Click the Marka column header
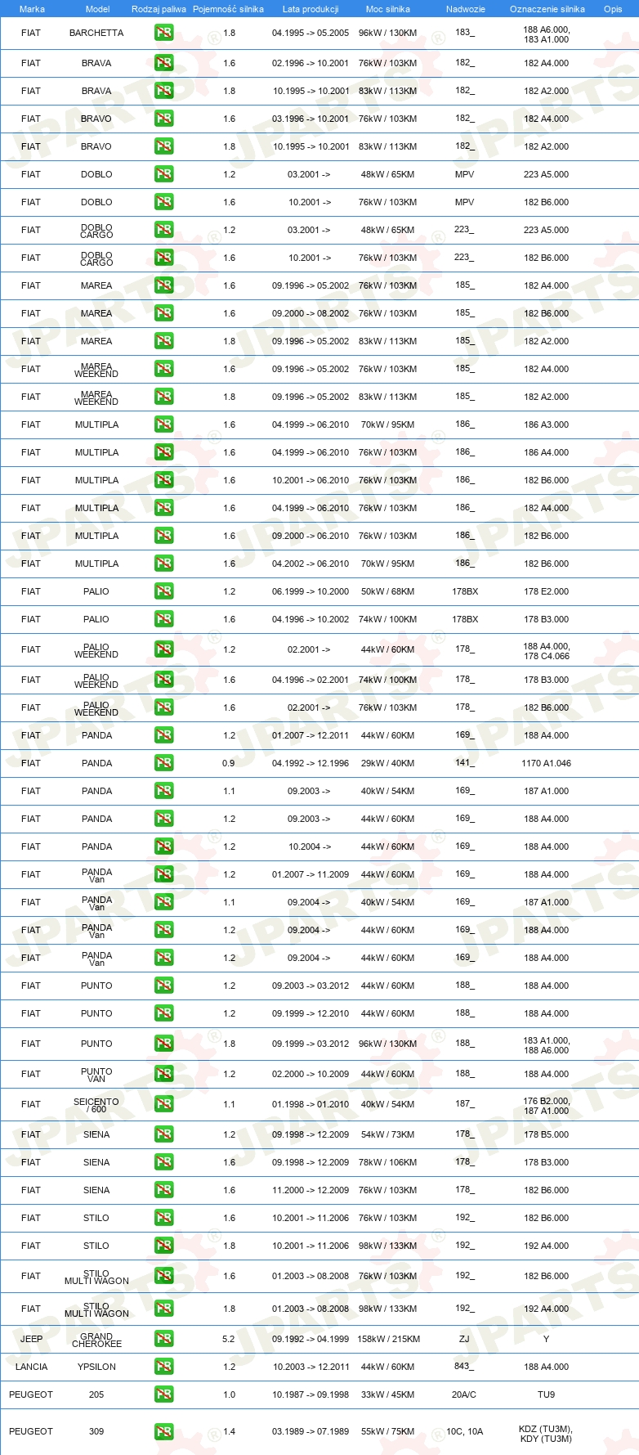639x1455 pixels. 32,9
